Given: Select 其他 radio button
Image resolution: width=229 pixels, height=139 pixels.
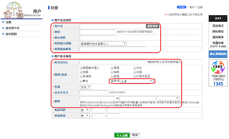Looking at the screenshot, I should [x=112, y=81].
